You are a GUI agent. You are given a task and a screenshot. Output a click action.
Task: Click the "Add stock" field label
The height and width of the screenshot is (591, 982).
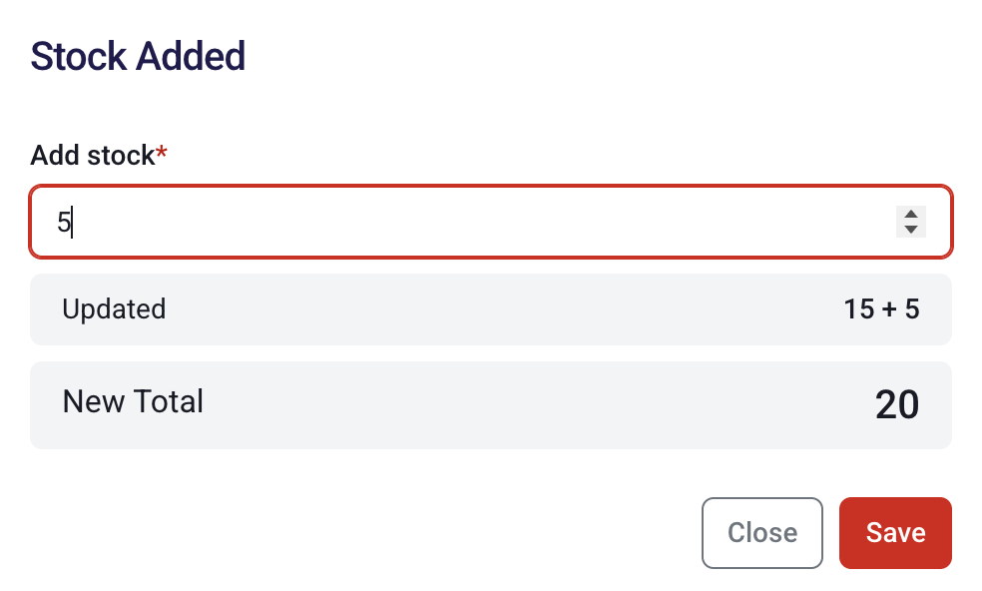click(x=93, y=156)
